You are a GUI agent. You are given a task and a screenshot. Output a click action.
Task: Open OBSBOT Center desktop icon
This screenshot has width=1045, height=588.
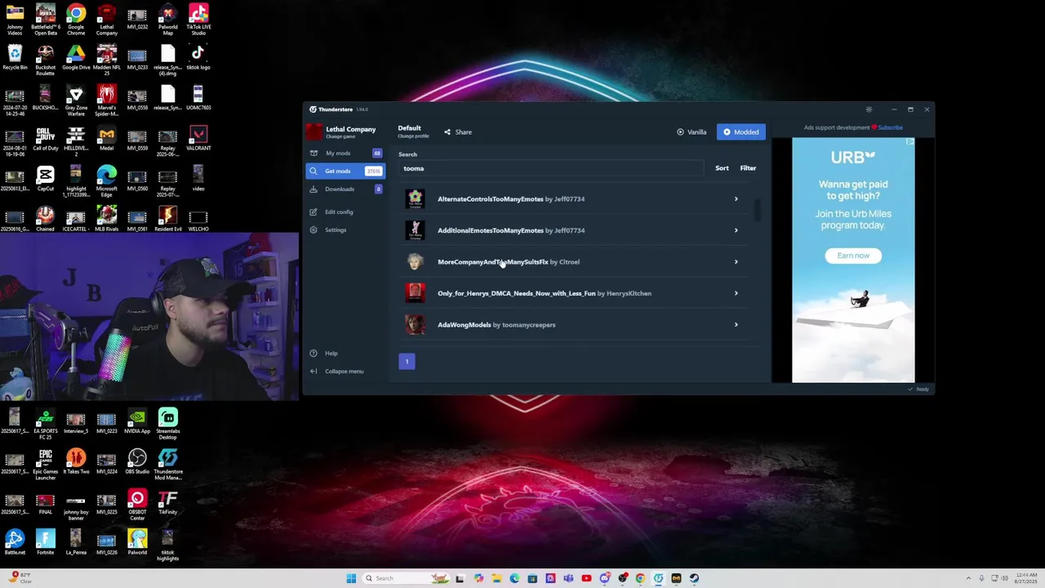click(x=137, y=506)
